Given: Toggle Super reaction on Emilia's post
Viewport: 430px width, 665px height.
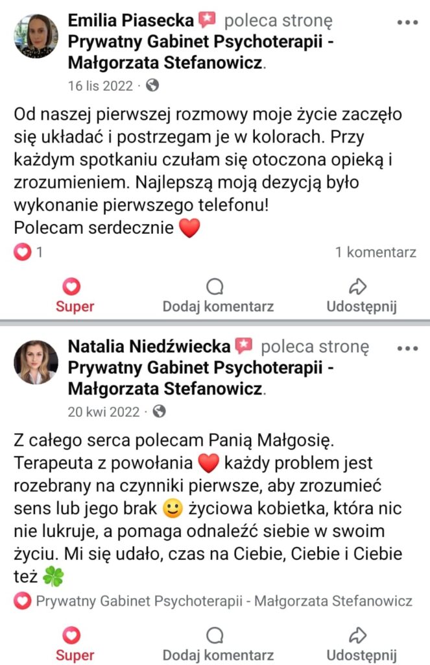Looking at the screenshot, I should [x=75, y=295].
